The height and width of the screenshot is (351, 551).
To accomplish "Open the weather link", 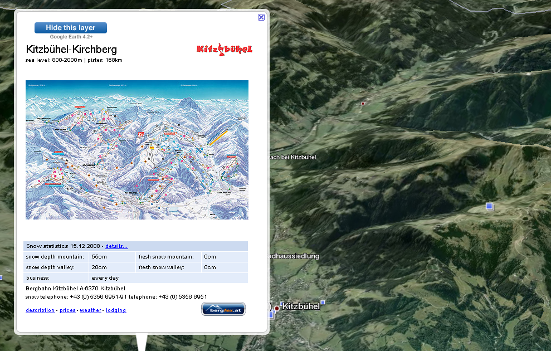I will click(90, 310).
